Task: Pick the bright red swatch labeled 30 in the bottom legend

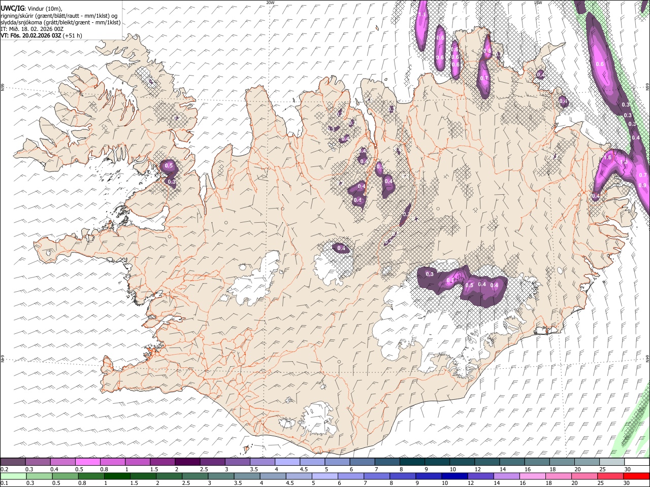Action: [637, 476]
